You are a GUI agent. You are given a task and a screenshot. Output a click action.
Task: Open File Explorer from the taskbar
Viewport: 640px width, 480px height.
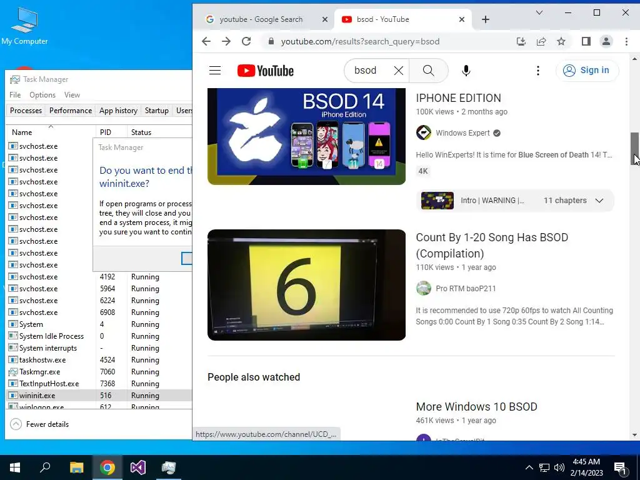[76, 467]
